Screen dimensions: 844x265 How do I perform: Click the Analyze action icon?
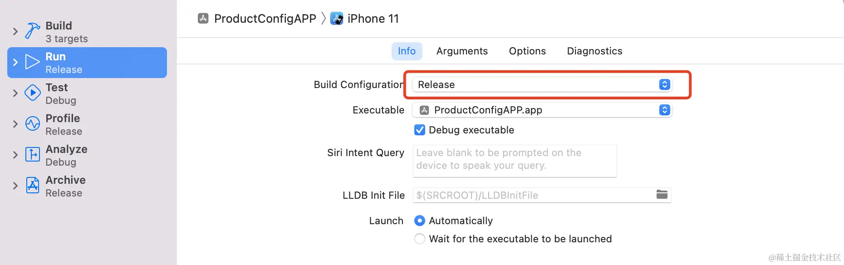(32, 154)
